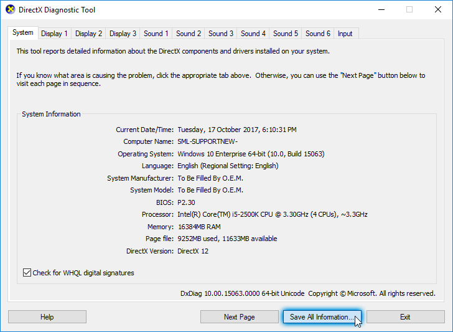Screen dimensions: 453x332
Task: Click the Help button
Action: (x=47, y=317)
